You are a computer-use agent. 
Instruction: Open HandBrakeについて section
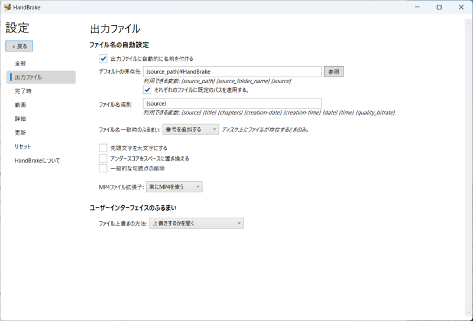pyautogui.click(x=37, y=160)
